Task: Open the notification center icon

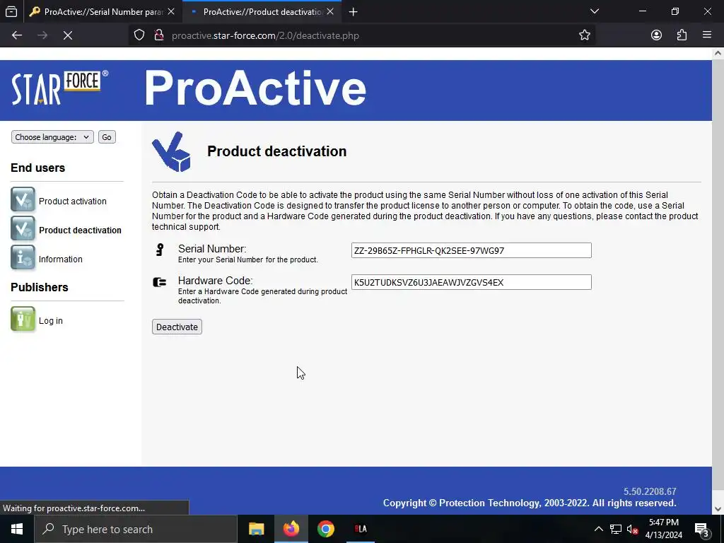Action: click(x=702, y=529)
